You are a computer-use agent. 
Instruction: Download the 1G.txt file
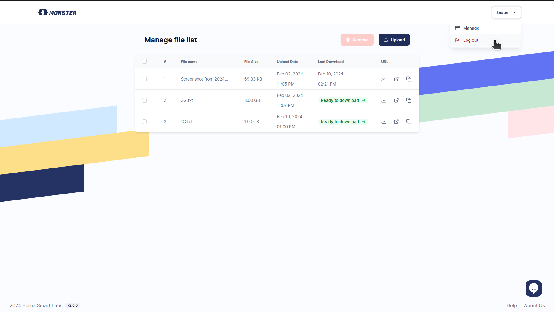tap(384, 122)
